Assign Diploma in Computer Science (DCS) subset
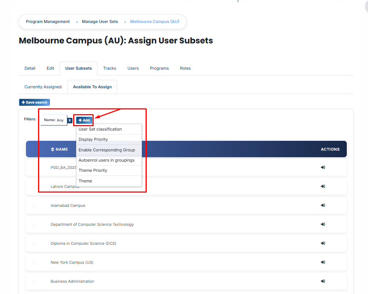 pos(323,243)
